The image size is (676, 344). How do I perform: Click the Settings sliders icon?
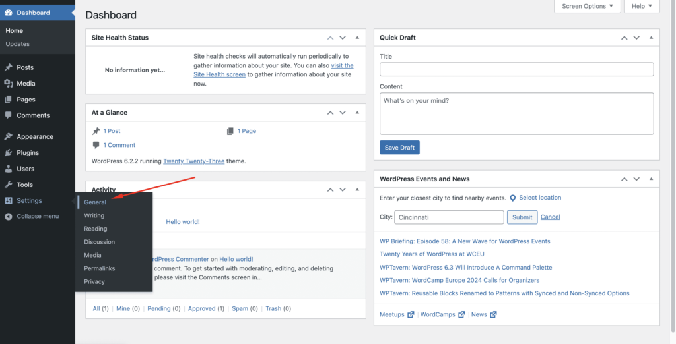(8, 200)
